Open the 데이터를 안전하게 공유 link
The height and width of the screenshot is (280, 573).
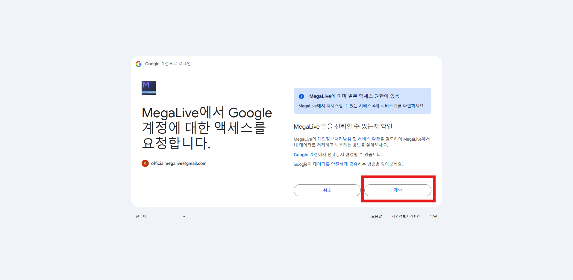click(x=335, y=164)
